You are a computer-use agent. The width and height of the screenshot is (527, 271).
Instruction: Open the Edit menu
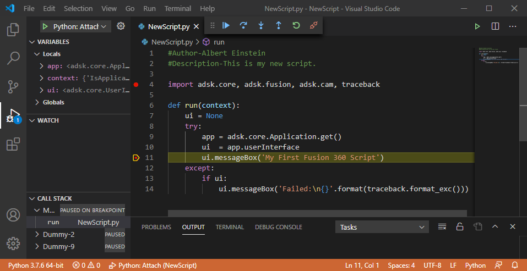tap(49, 8)
